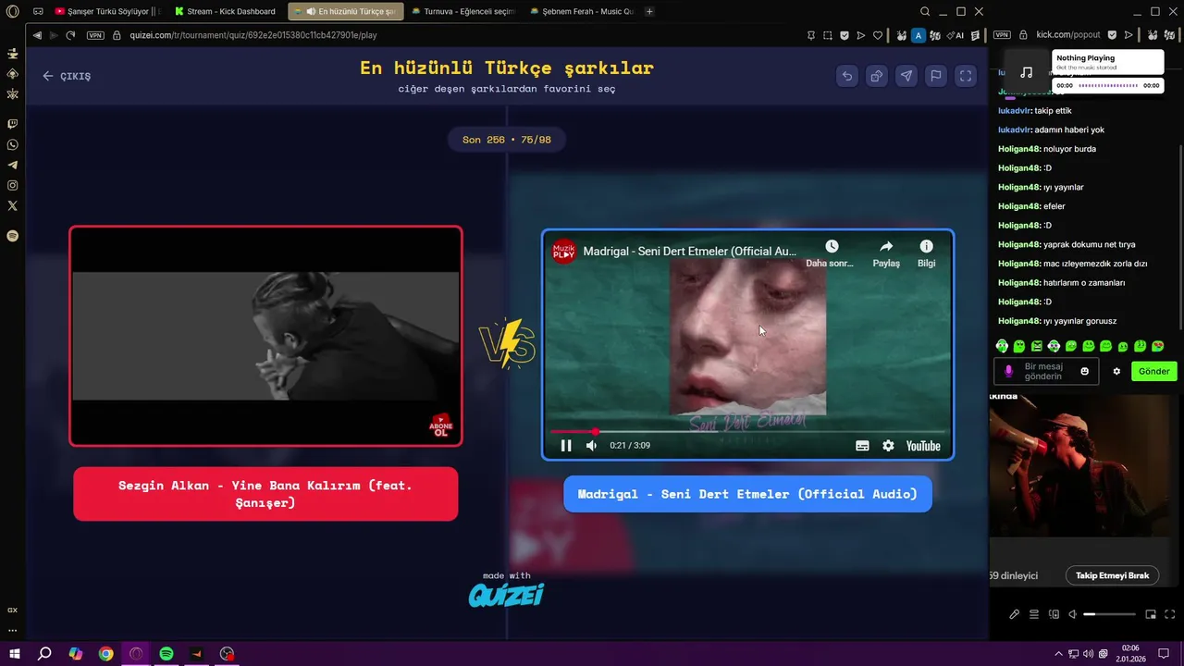The width and height of the screenshot is (1184, 666).
Task: Go back in browser history
Action: (x=36, y=35)
